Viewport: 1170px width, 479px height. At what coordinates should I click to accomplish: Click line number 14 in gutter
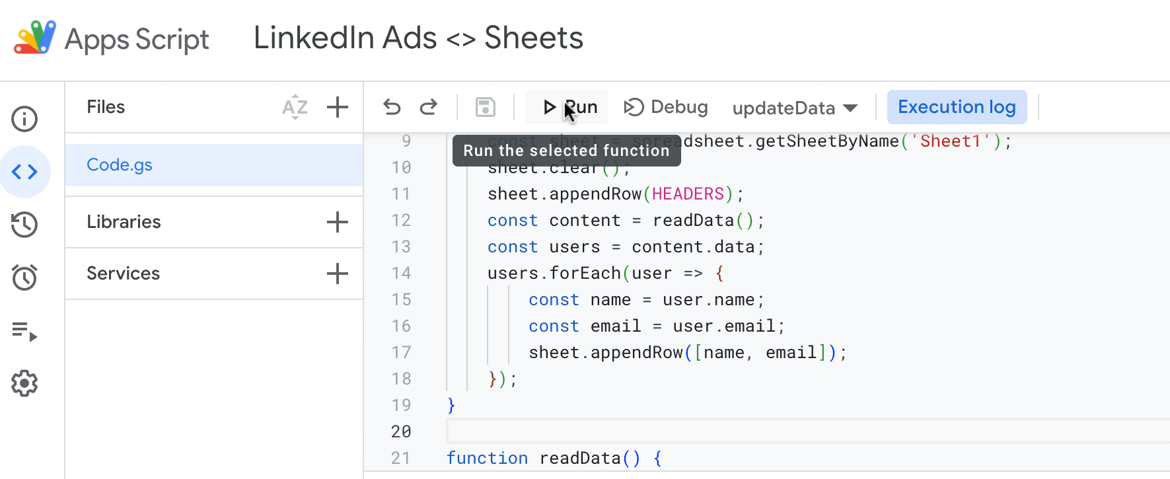(x=401, y=273)
